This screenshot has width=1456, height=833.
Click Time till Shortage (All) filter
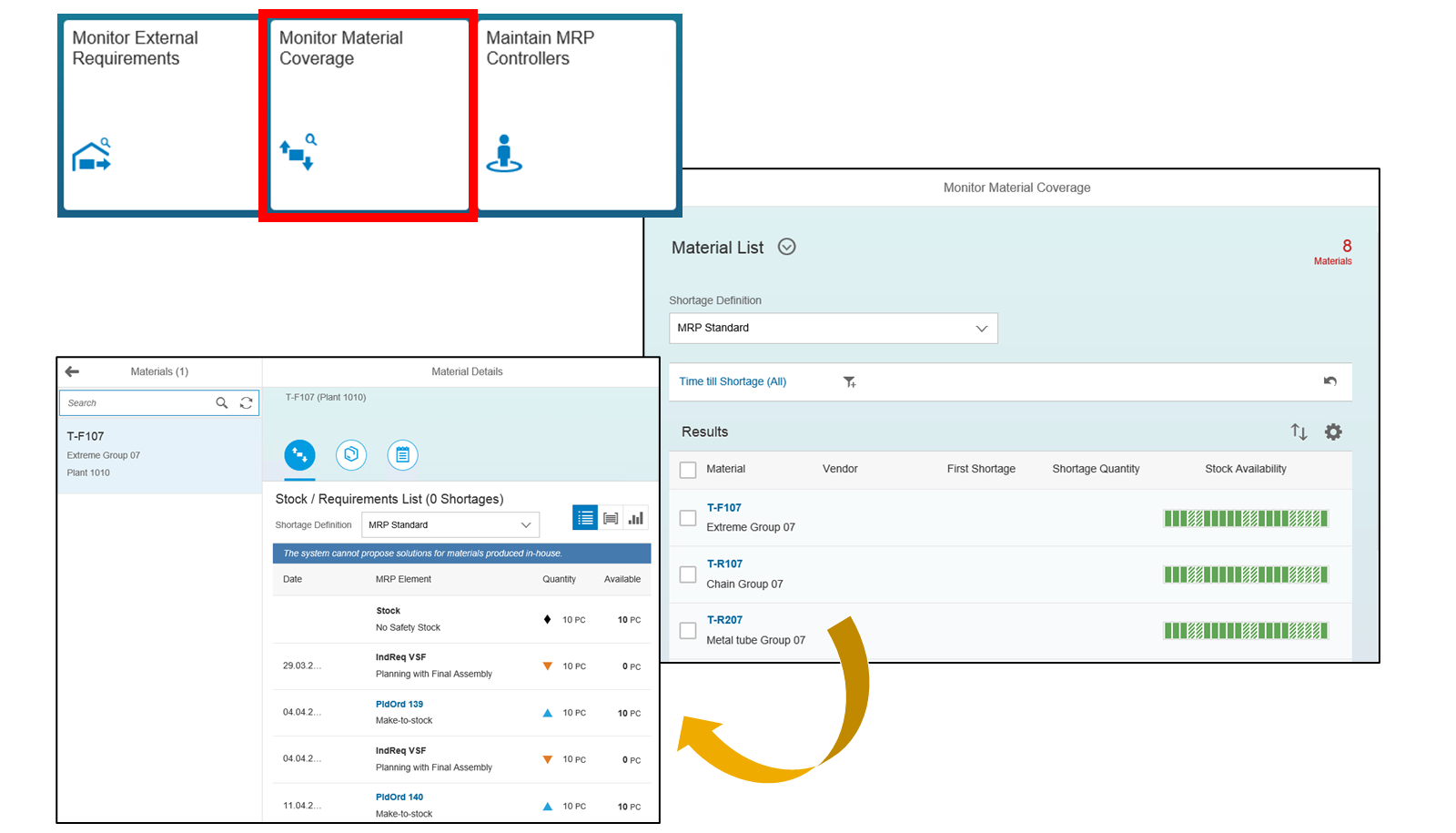pyautogui.click(x=733, y=381)
